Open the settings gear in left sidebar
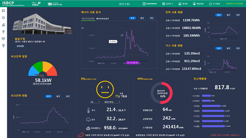The width and height of the screenshot is (246, 138). [3, 18]
